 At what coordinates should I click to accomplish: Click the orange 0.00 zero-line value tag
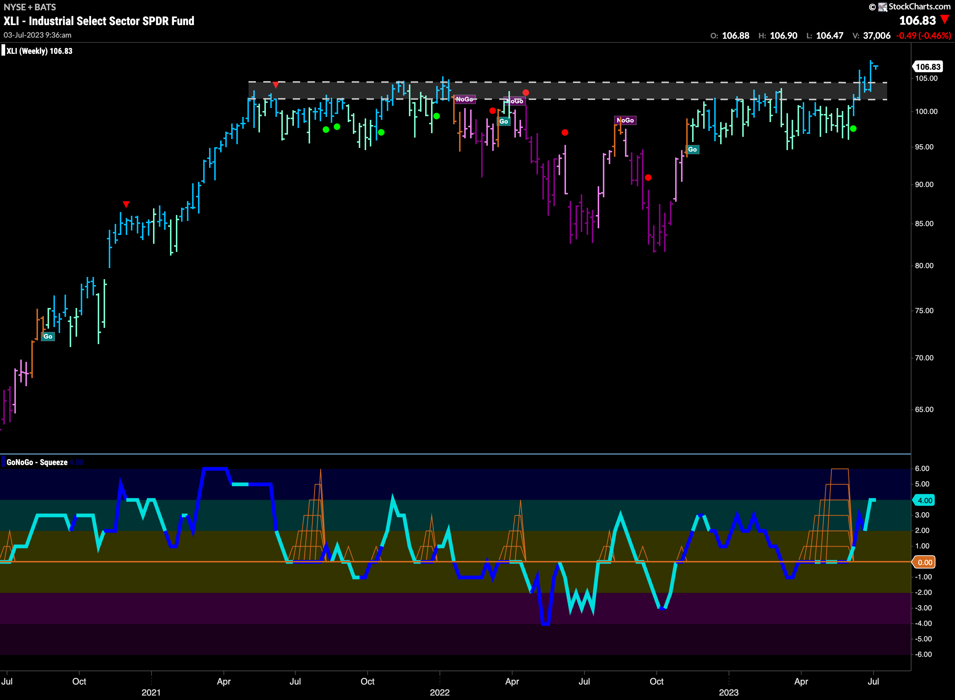pos(924,562)
